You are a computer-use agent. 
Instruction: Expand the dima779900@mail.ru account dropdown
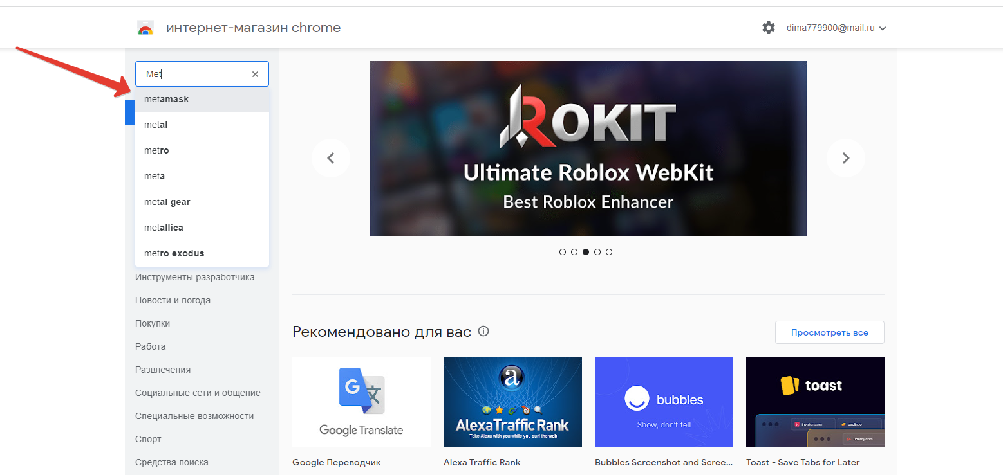point(836,28)
